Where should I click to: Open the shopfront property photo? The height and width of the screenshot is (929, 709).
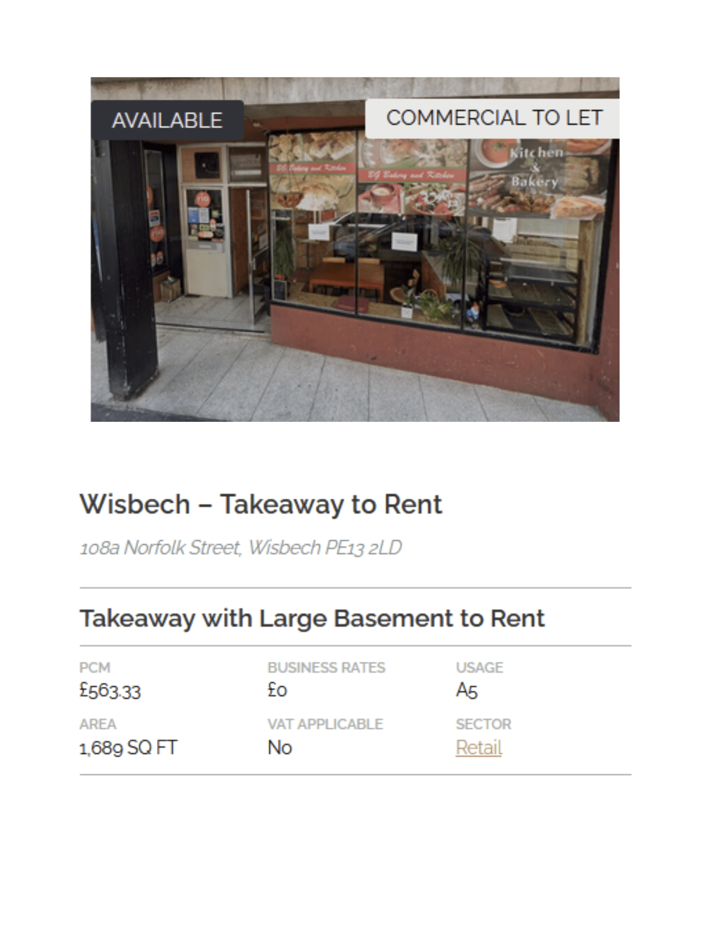pos(355,249)
